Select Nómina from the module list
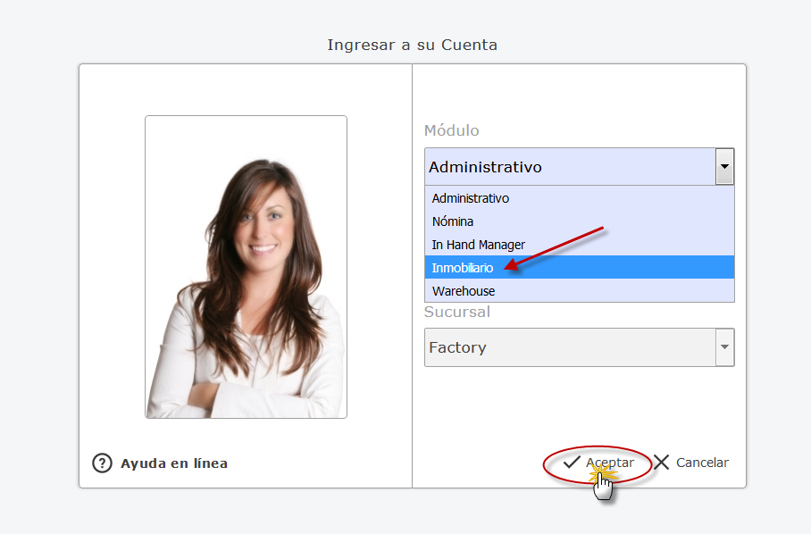The width and height of the screenshot is (811, 534). [580, 221]
